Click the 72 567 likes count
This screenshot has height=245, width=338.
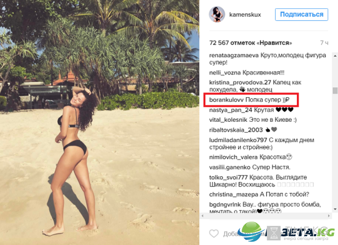point(250,43)
